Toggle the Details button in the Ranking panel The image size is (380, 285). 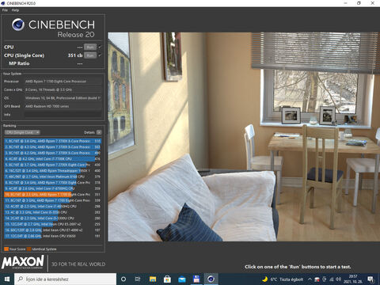[99, 132]
